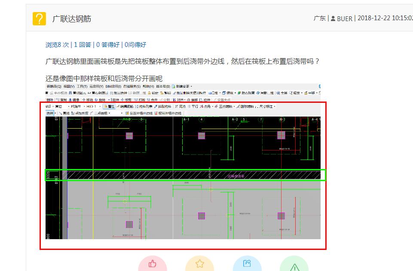Click the 浏览8 次 view count

[57, 45]
